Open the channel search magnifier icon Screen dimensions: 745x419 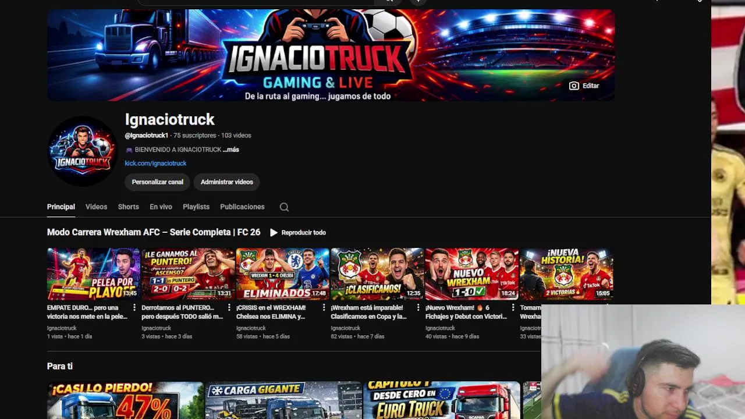(x=284, y=207)
